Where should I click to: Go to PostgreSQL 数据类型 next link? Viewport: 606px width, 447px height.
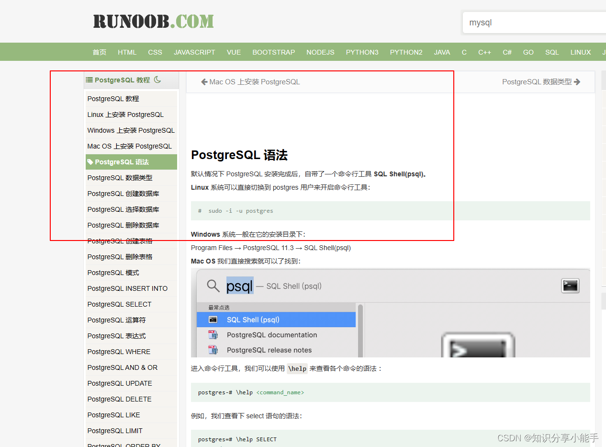(537, 82)
